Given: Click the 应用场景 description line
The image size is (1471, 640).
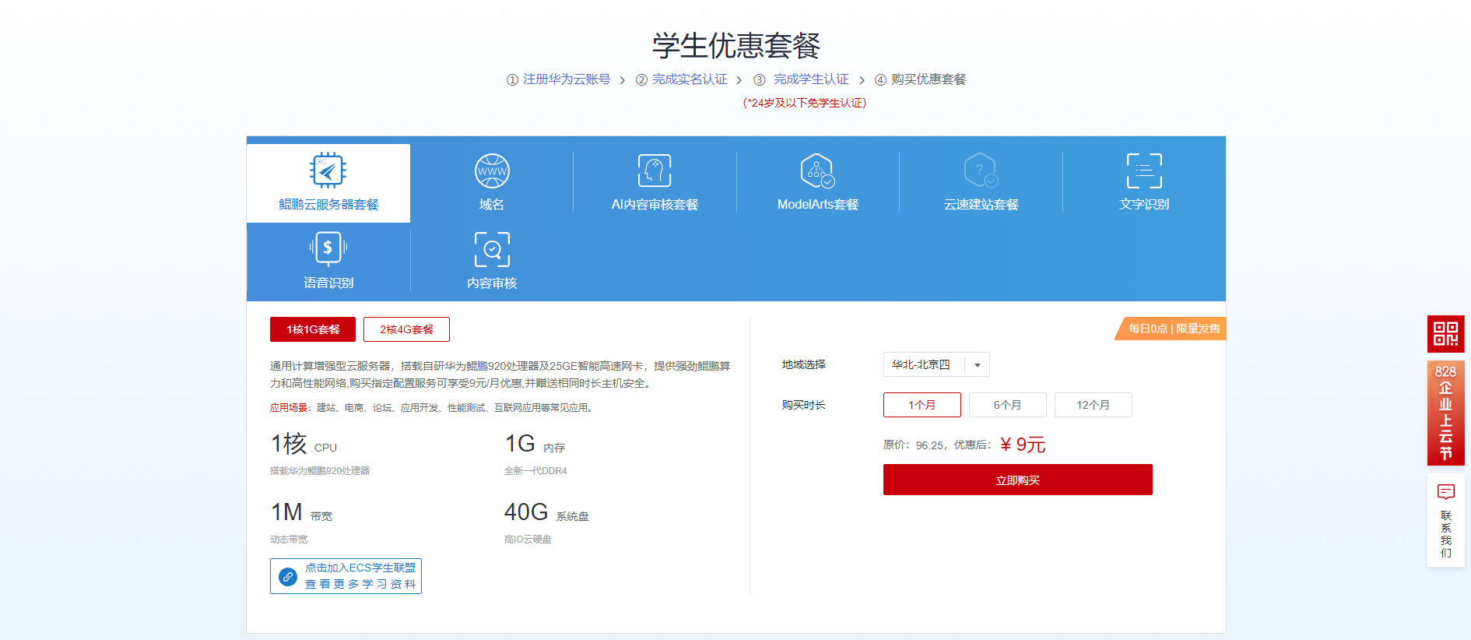Looking at the screenshot, I should click(433, 408).
